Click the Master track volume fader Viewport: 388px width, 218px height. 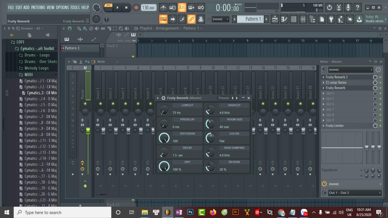[88, 131]
